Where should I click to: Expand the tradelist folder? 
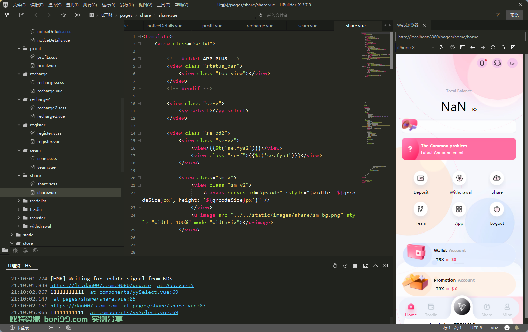[x=19, y=201]
